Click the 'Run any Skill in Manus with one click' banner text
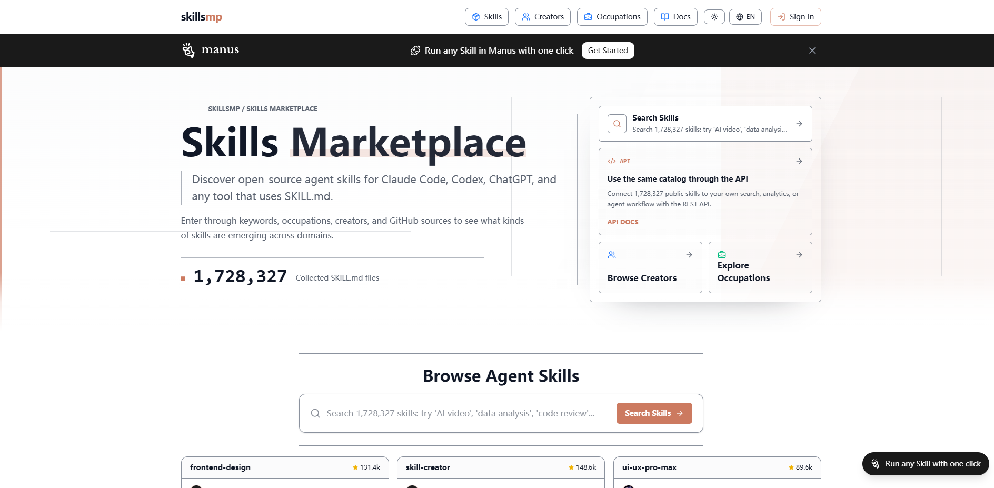Image resolution: width=994 pixels, height=488 pixels. [x=499, y=51]
